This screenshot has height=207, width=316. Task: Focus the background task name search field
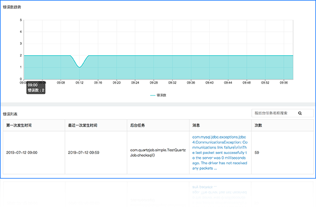click(282, 113)
